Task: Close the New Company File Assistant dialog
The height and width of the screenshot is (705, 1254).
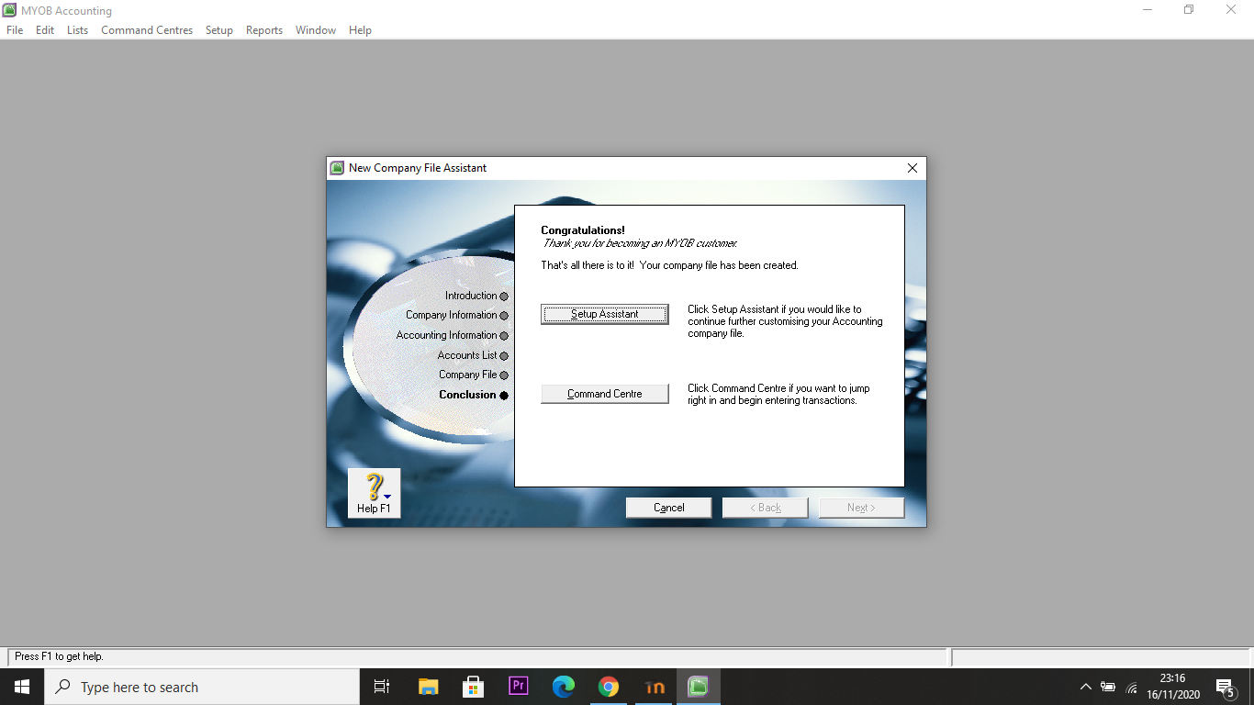Action: (913, 168)
